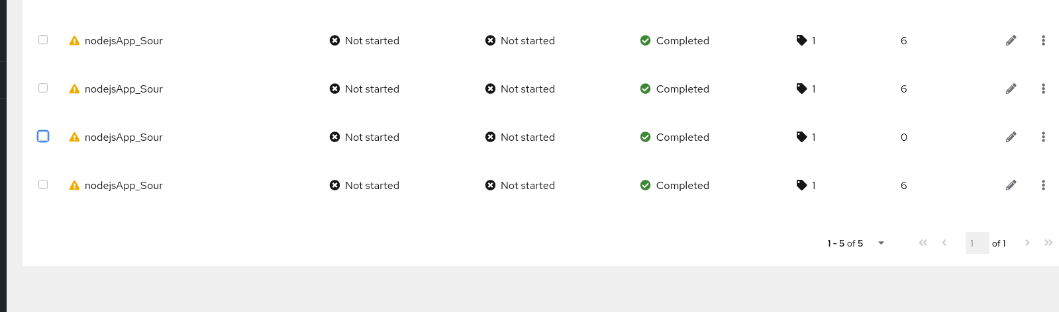Open the kebab actions menu in first row

[x=1043, y=40]
